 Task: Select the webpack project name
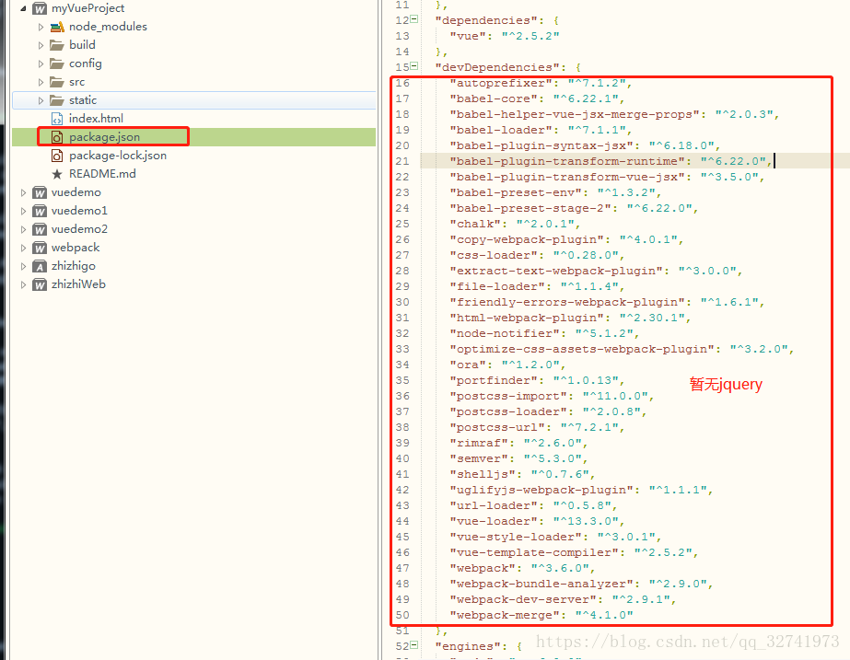click(x=76, y=248)
